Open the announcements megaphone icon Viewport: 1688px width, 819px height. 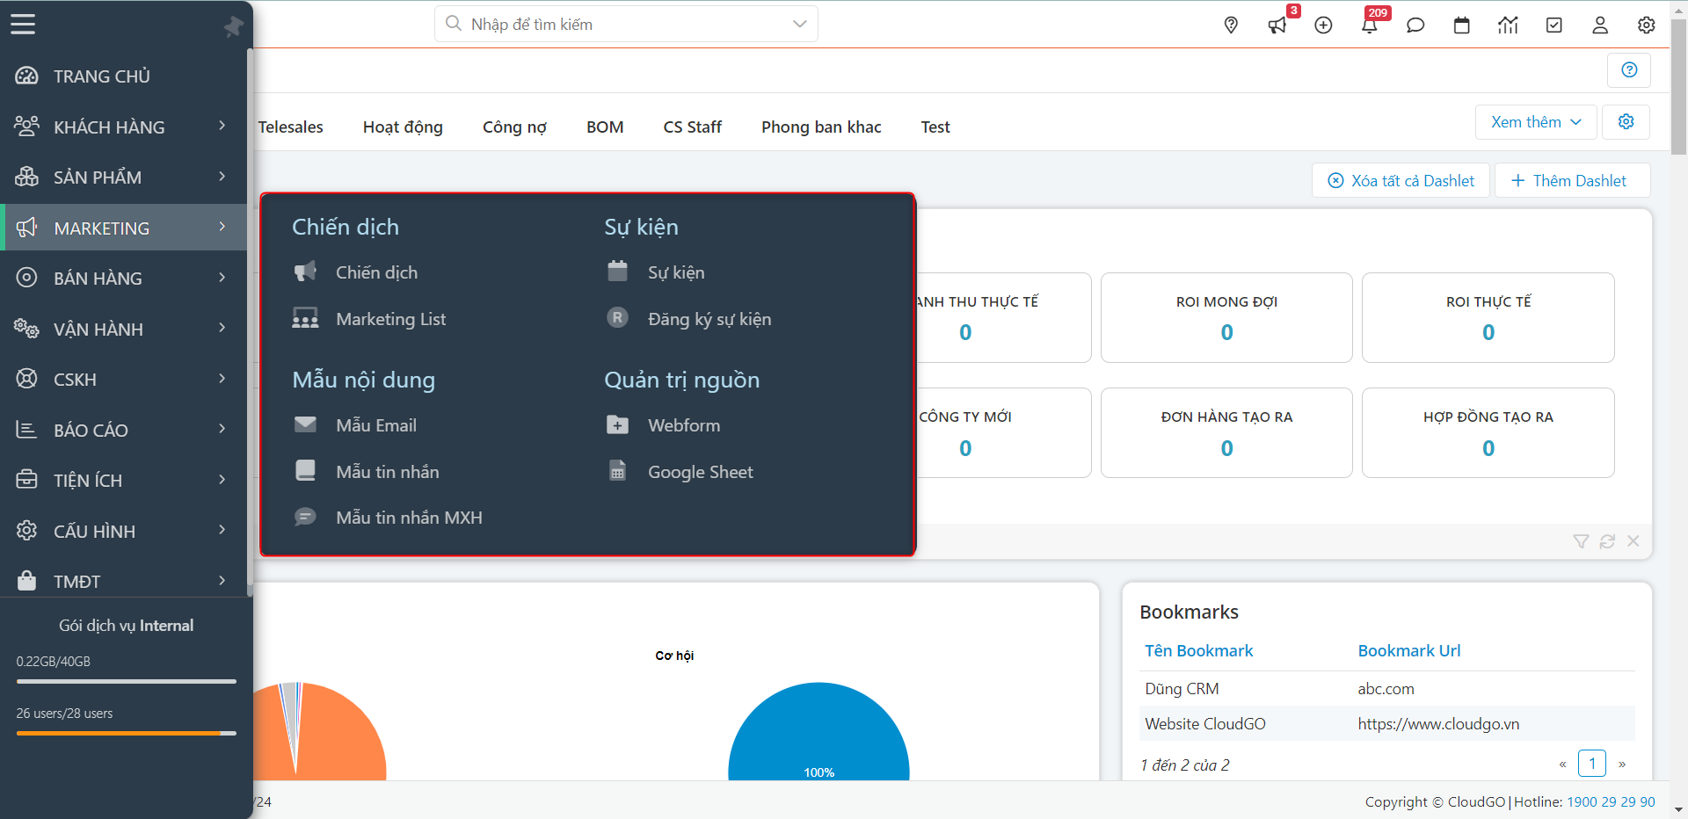pos(1277,25)
